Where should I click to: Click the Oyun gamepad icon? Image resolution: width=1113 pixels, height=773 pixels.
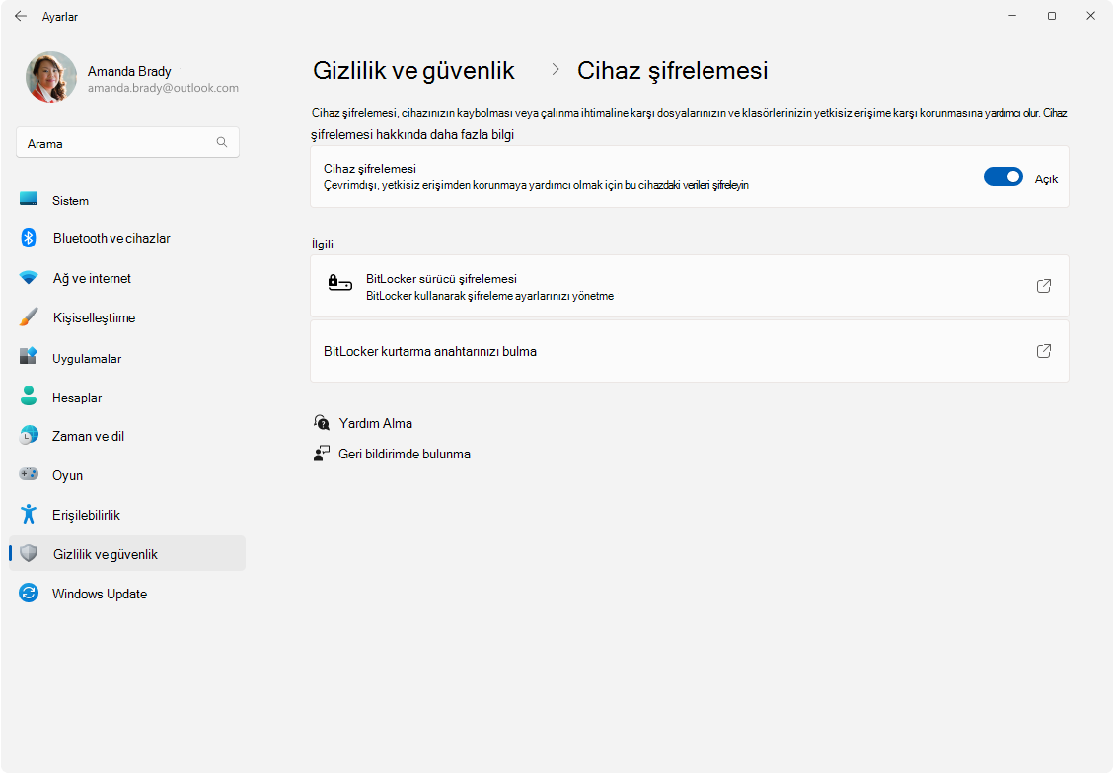click(29, 473)
